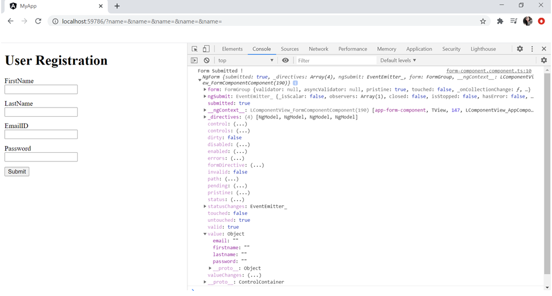Expand the form: FormGroup property
552x296 pixels.
(x=205, y=90)
